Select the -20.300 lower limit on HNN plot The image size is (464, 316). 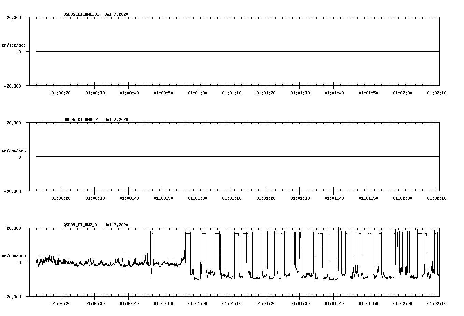[13, 191]
